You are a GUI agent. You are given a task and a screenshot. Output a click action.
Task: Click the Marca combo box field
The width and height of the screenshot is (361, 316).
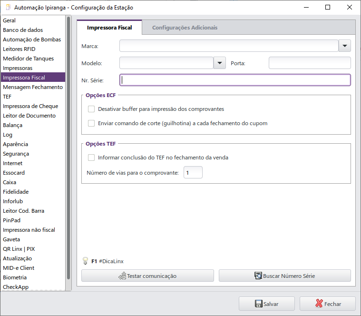[x=229, y=46]
